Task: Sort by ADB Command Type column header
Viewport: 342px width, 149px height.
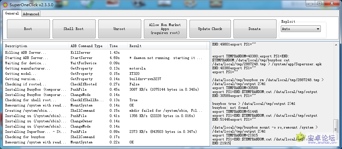Action: pos(87,46)
